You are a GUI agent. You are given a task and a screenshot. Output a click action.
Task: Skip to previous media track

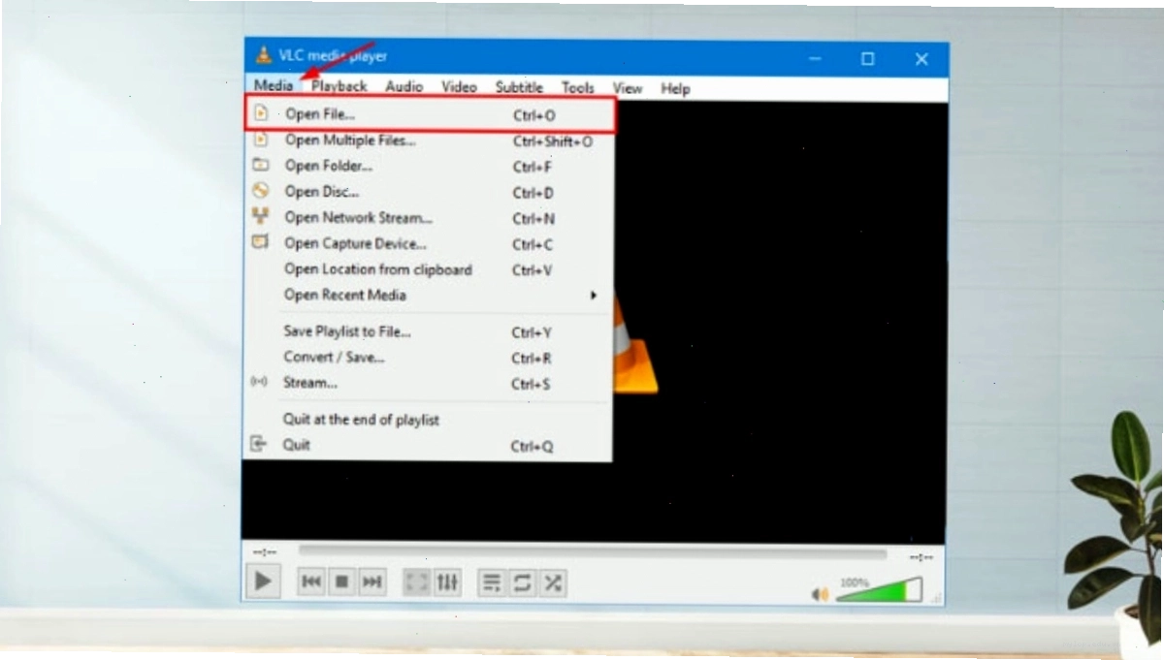[311, 582]
